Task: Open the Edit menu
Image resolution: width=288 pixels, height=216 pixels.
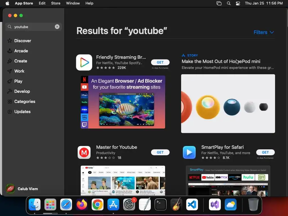Action: [x=42, y=3]
